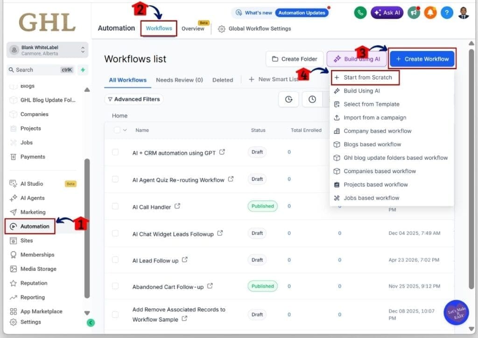Click the Ask AI button
The height and width of the screenshot is (338, 478).
pyautogui.click(x=387, y=13)
